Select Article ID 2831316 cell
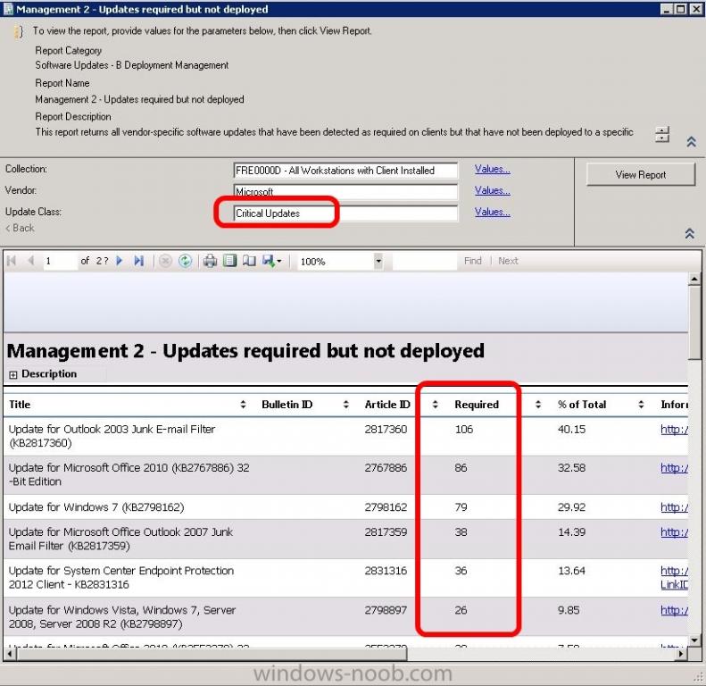This screenshot has width=706, height=686. coord(386,571)
